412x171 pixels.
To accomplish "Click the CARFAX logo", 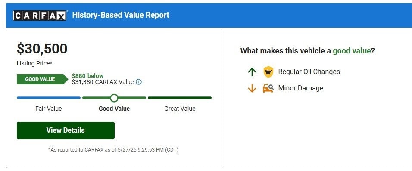I will coord(40,16).
